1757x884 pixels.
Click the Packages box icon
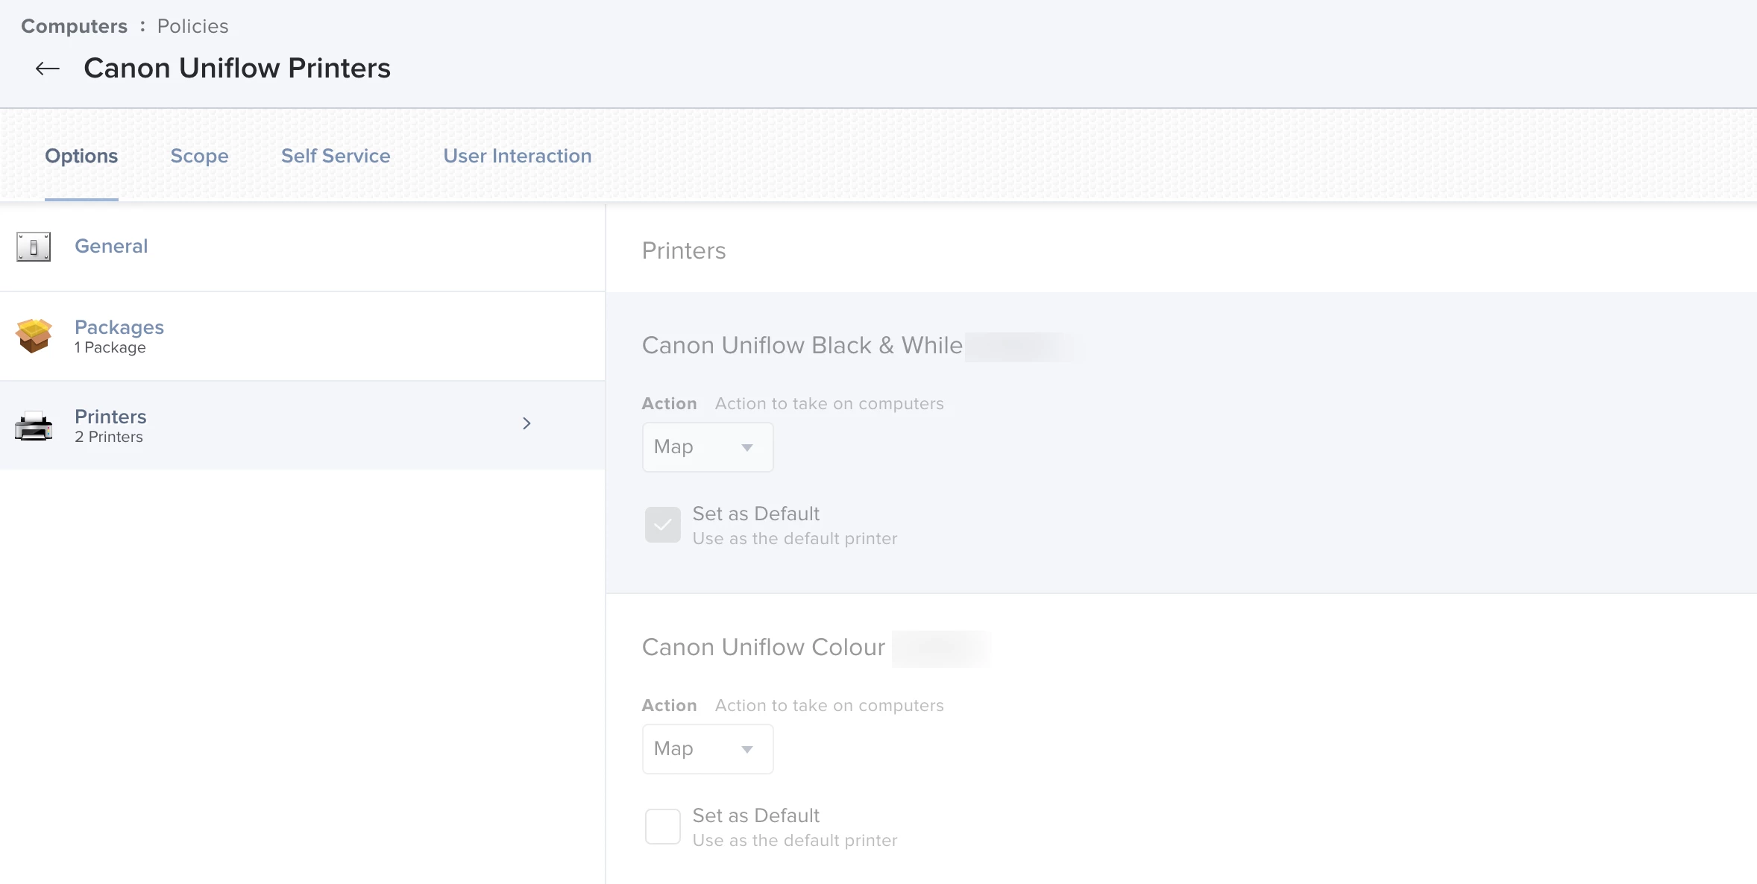(x=34, y=336)
